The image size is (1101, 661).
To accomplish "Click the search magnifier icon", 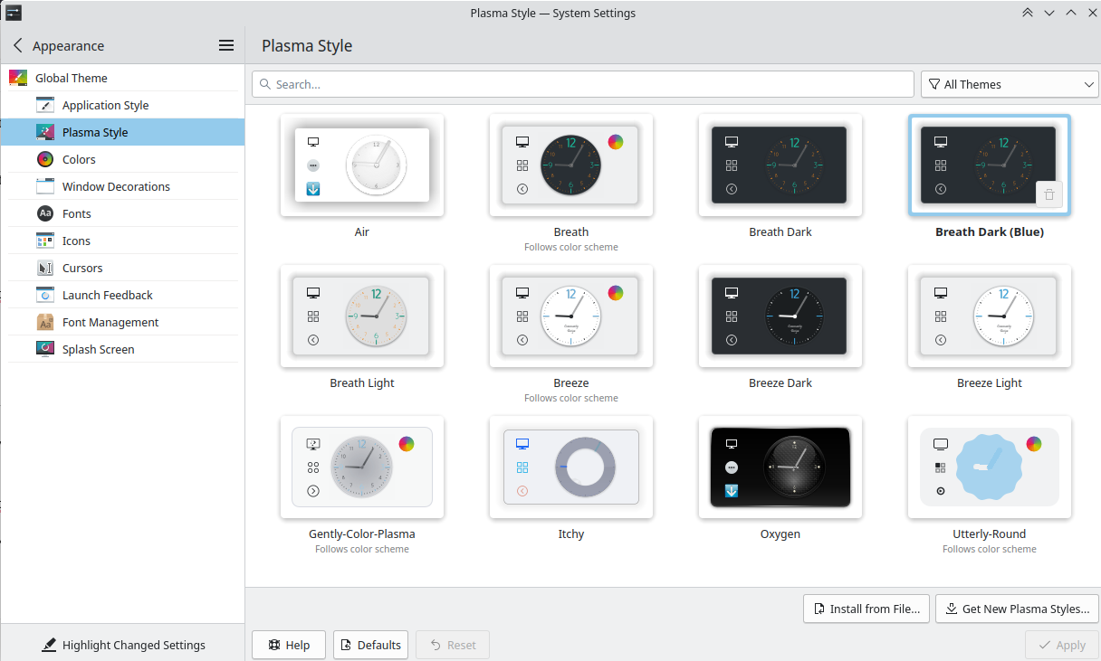I will tap(265, 84).
